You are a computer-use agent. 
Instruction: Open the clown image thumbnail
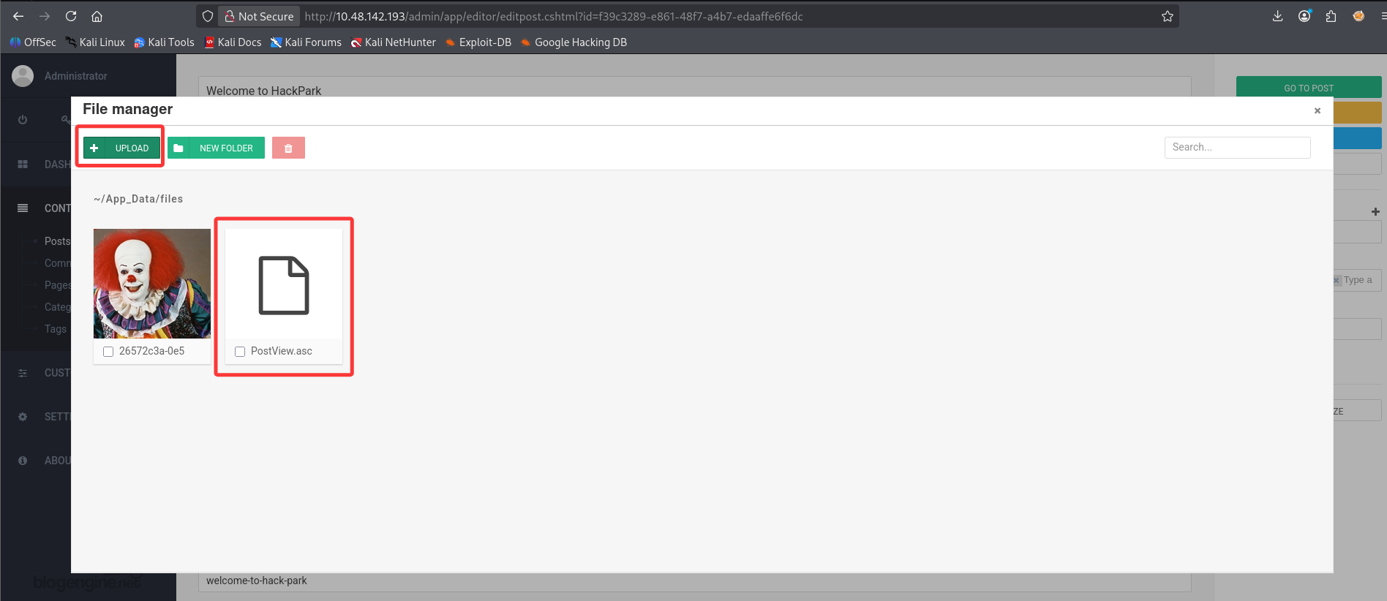152,284
